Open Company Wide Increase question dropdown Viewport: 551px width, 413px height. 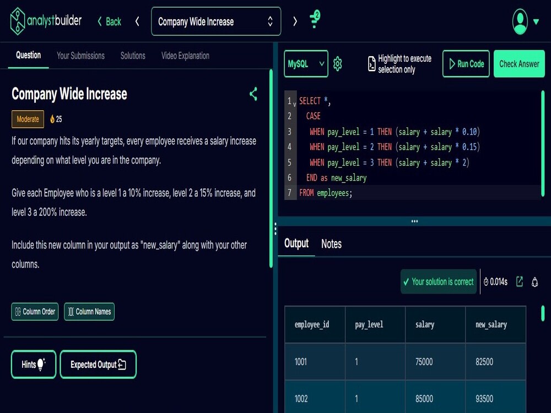pyautogui.click(x=216, y=21)
